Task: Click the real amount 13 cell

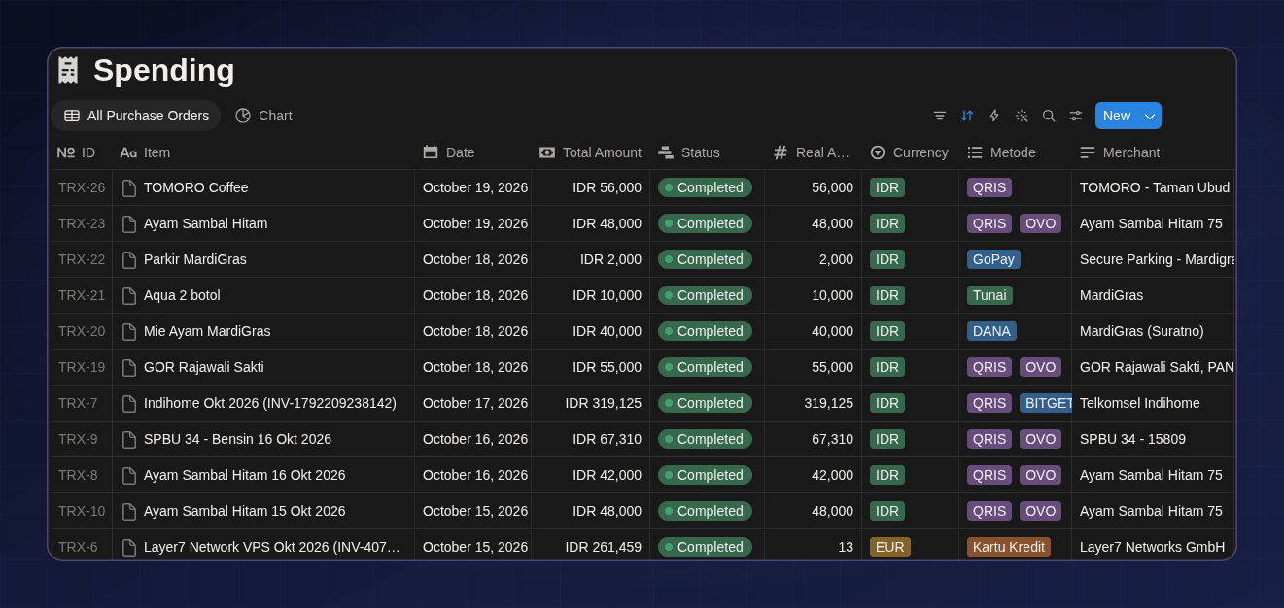Action: [814, 547]
